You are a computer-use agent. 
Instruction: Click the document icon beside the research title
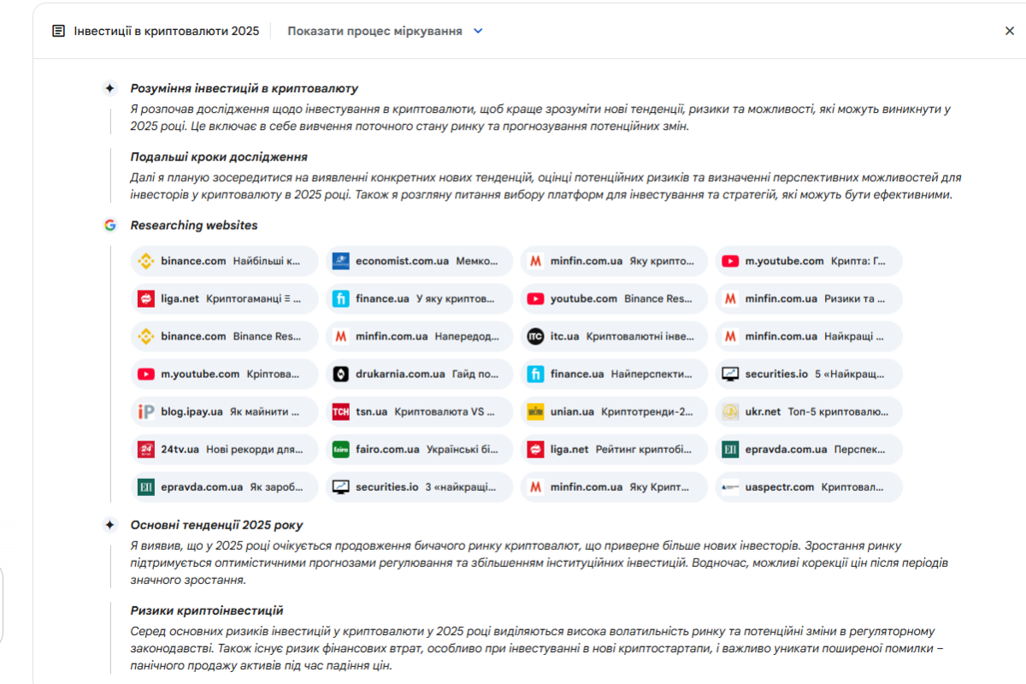(58, 31)
